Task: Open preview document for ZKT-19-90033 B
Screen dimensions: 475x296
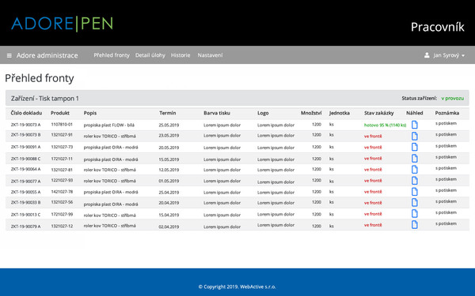Action: tap(414, 202)
